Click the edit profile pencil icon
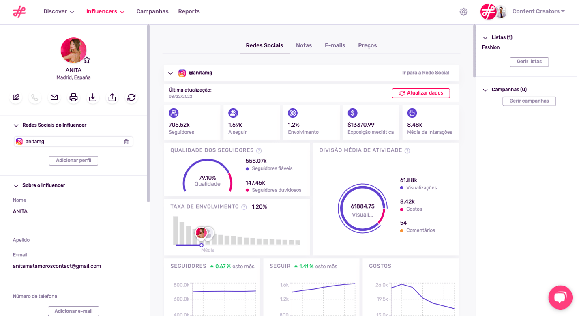The width and height of the screenshot is (579, 316). tap(16, 97)
